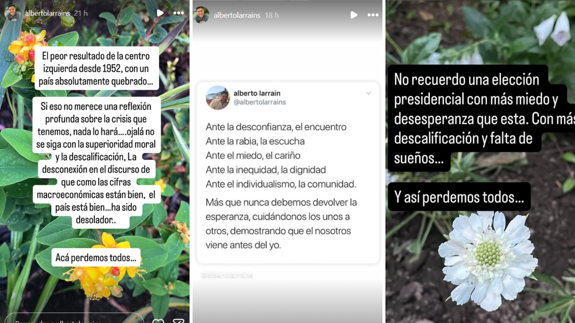
Task: Click the albertolarrains avatar on the first story
Action: (x=13, y=13)
